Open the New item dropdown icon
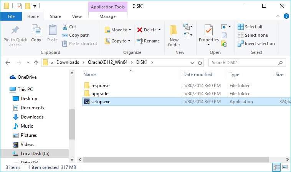Viewport: 291px width, 172px height. [x=188, y=27]
